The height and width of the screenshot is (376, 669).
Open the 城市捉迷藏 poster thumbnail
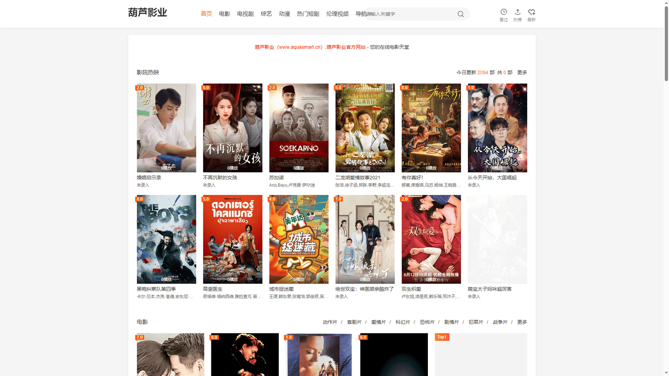pos(299,239)
